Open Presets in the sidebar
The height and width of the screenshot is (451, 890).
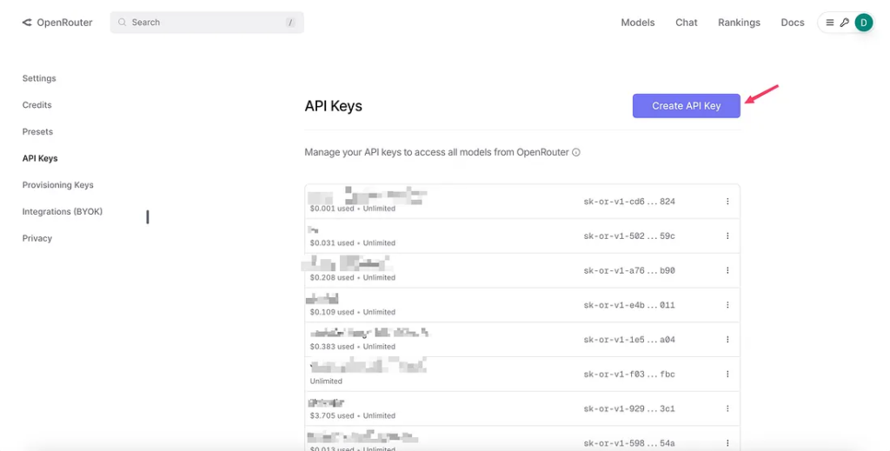point(37,131)
